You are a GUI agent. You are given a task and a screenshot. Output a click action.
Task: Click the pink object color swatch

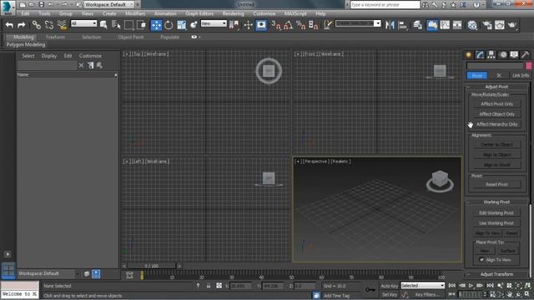click(528, 66)
